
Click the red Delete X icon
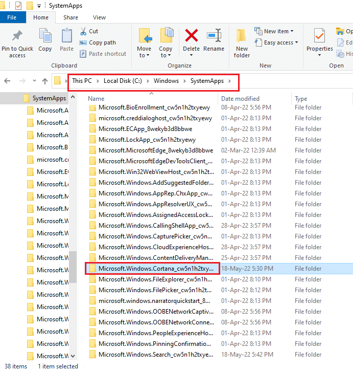tap(192, 35)
